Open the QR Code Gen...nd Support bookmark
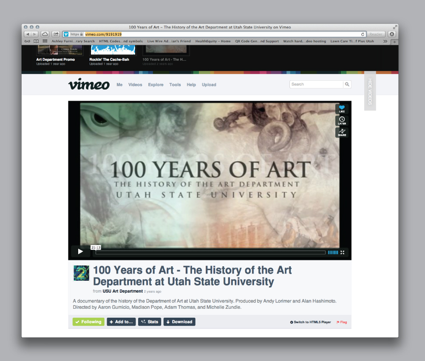Image resolution: width=425 pixels, height=361 pixels. tap(257, 42)
